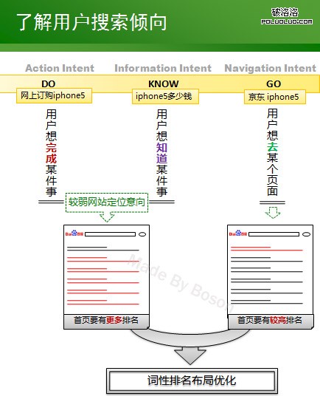Click the Information Intent heading

[x=163, y=68]
